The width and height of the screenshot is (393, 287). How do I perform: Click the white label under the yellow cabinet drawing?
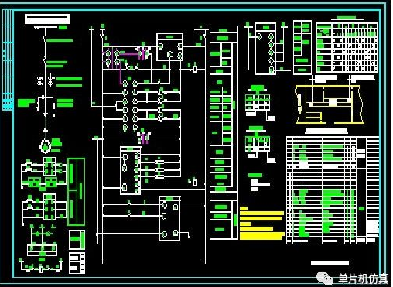point(326,131)
